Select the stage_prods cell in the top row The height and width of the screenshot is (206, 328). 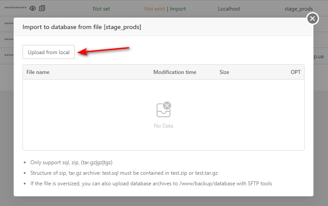point(298,8)
